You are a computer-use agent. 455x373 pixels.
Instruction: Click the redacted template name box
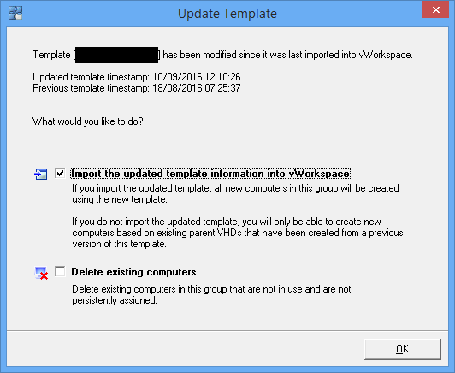(x=116, y=55)
